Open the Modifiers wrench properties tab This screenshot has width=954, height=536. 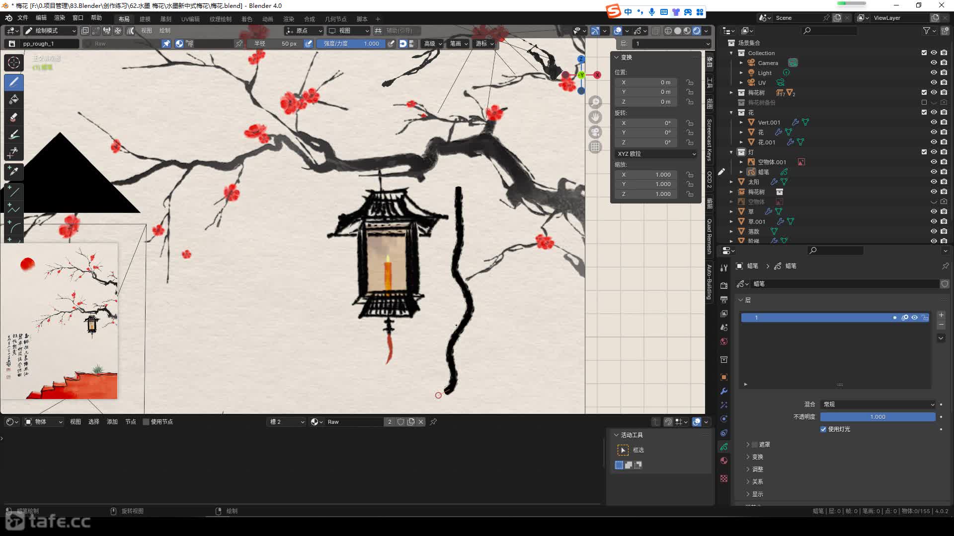(724, 391)
